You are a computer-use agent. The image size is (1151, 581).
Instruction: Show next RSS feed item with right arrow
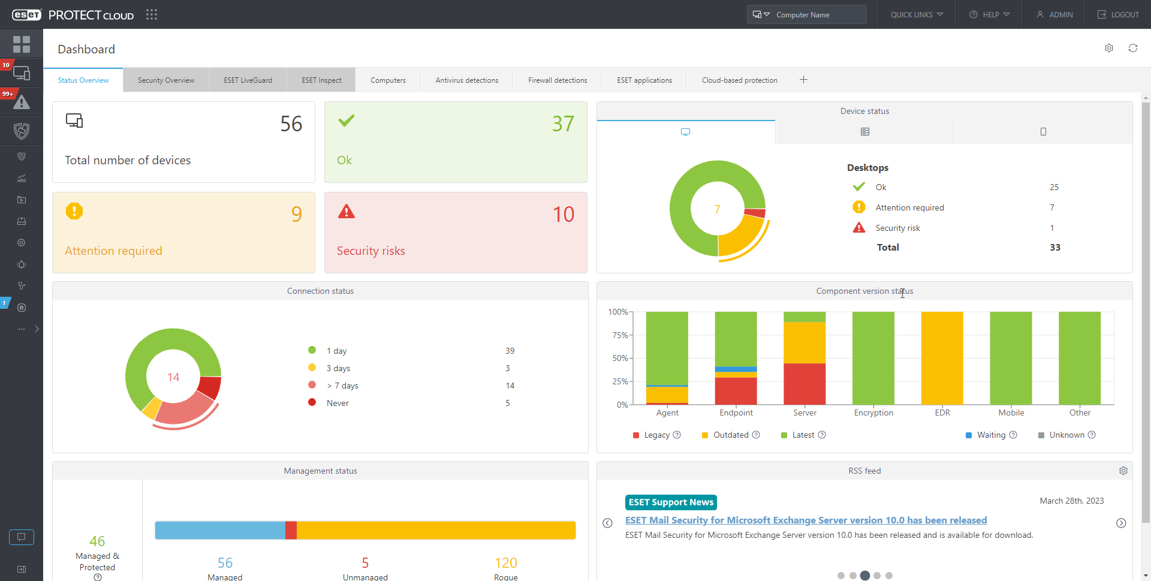[x=1121, y=523]
